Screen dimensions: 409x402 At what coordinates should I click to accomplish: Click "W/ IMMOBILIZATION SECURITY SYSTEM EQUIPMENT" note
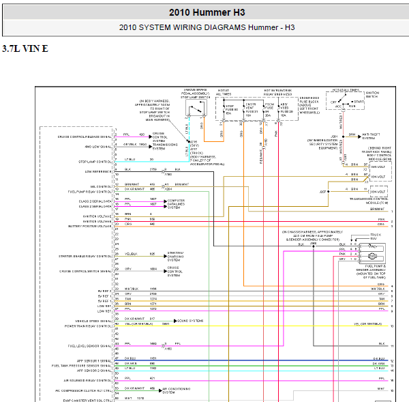(322, 144)
